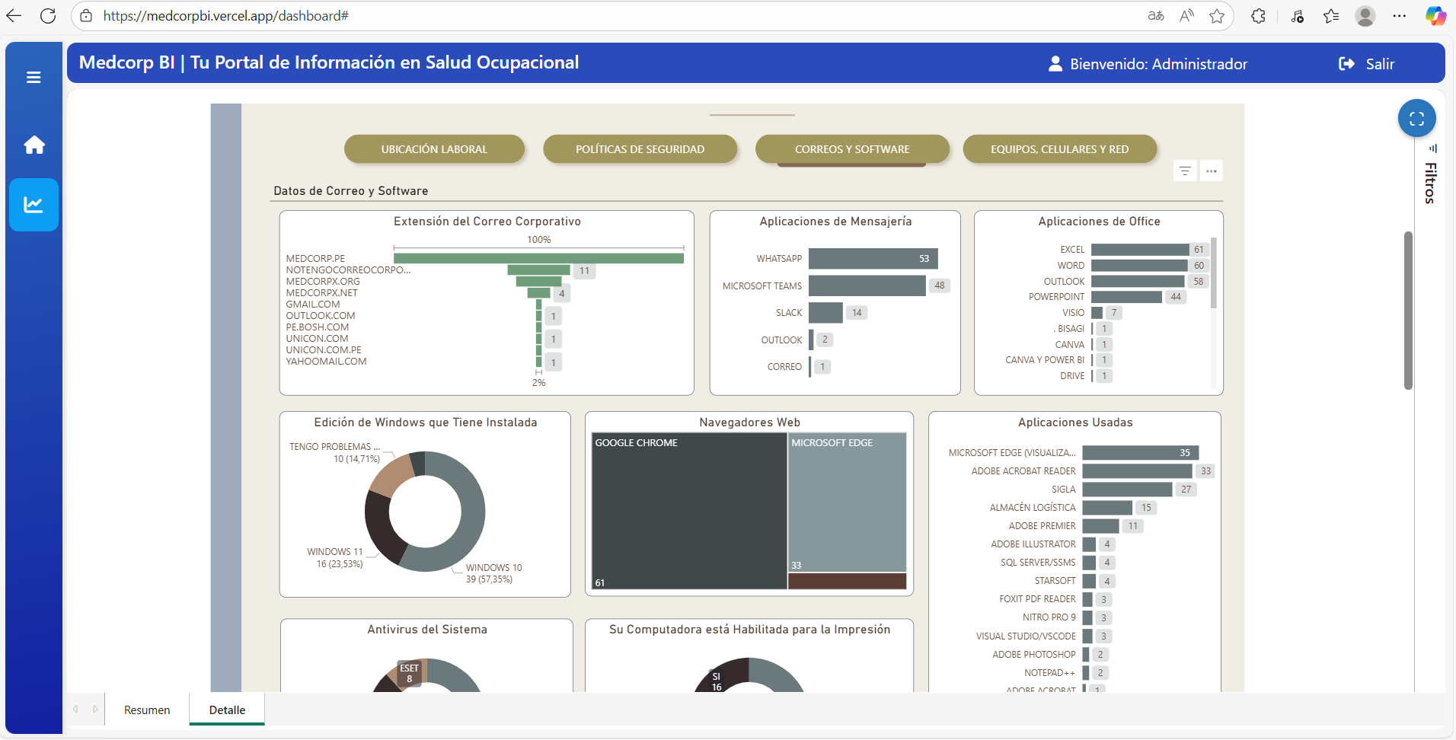This screenshot has width=1456, height=740.
Task: Select the chart analytics sidebar icon
Action: 34,204
